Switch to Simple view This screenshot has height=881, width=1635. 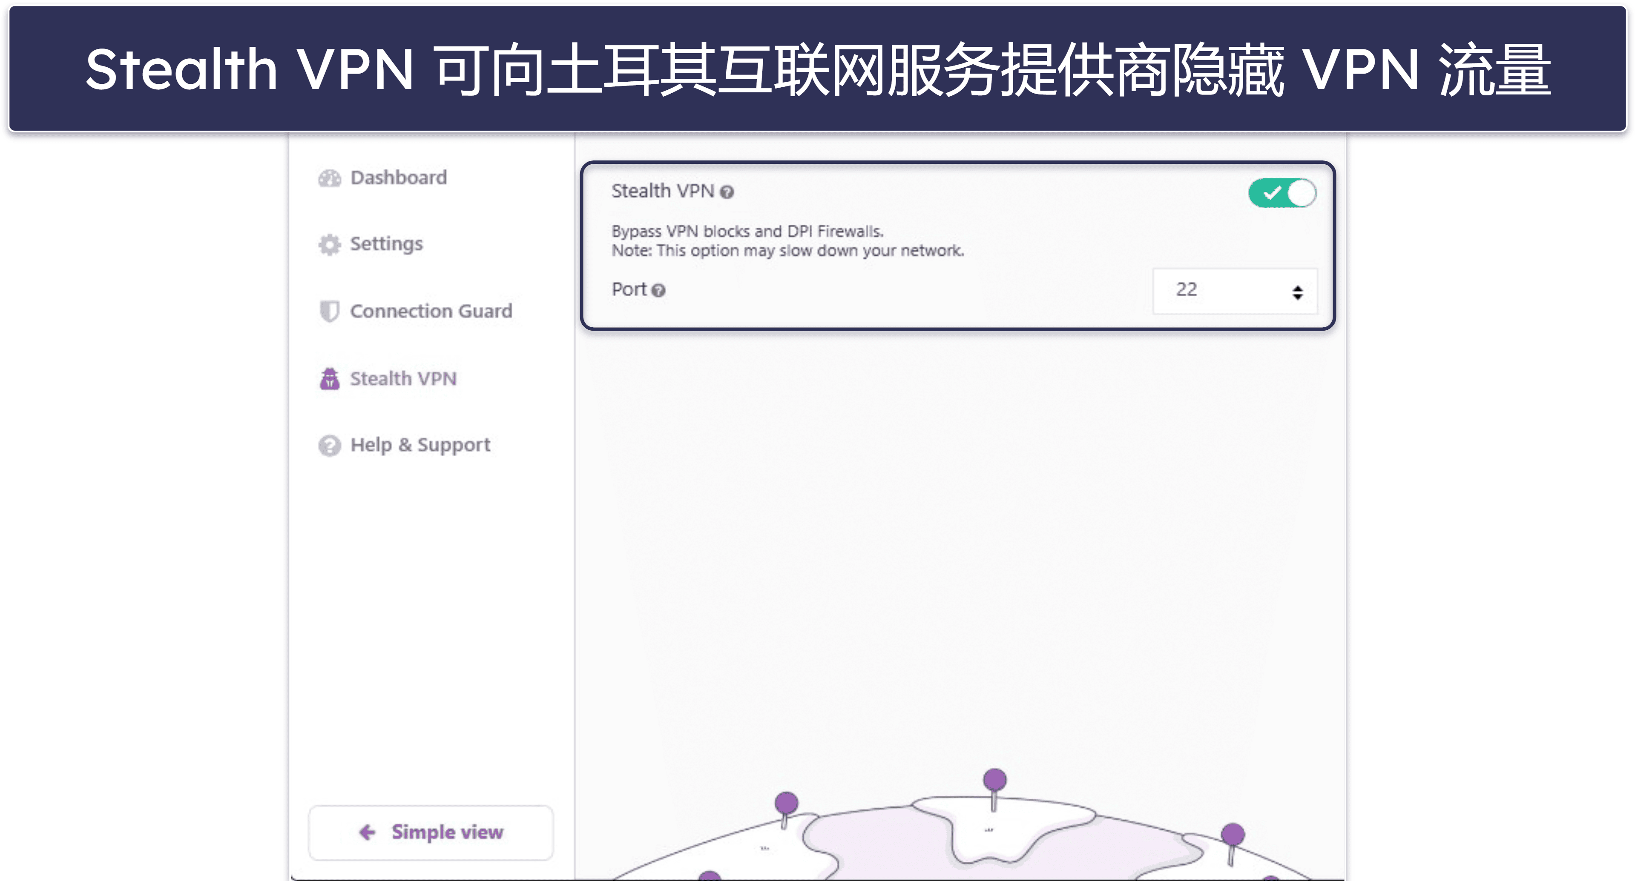pos(431,833)
